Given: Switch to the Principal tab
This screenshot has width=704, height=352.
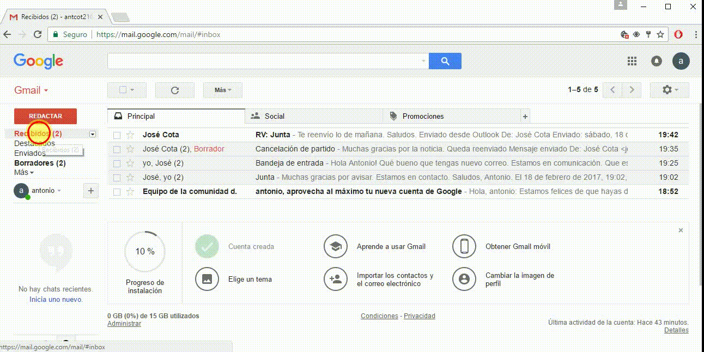Looking at the screenshot, I should [x=177, y=116].
